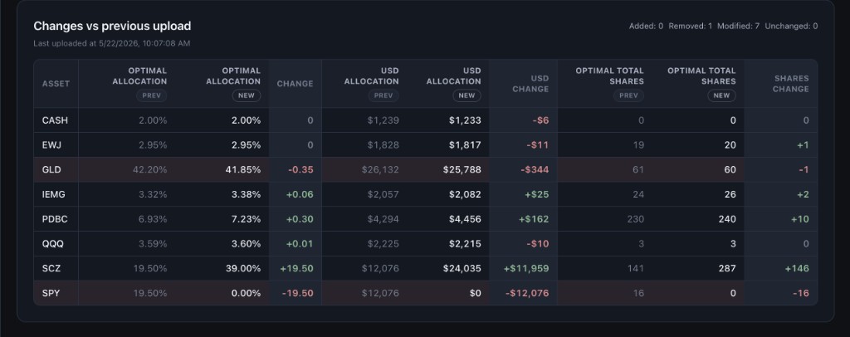Click the SCZ +$11,959 USD change value
This screenshot has width=850, height=337.
click(525, 268)
